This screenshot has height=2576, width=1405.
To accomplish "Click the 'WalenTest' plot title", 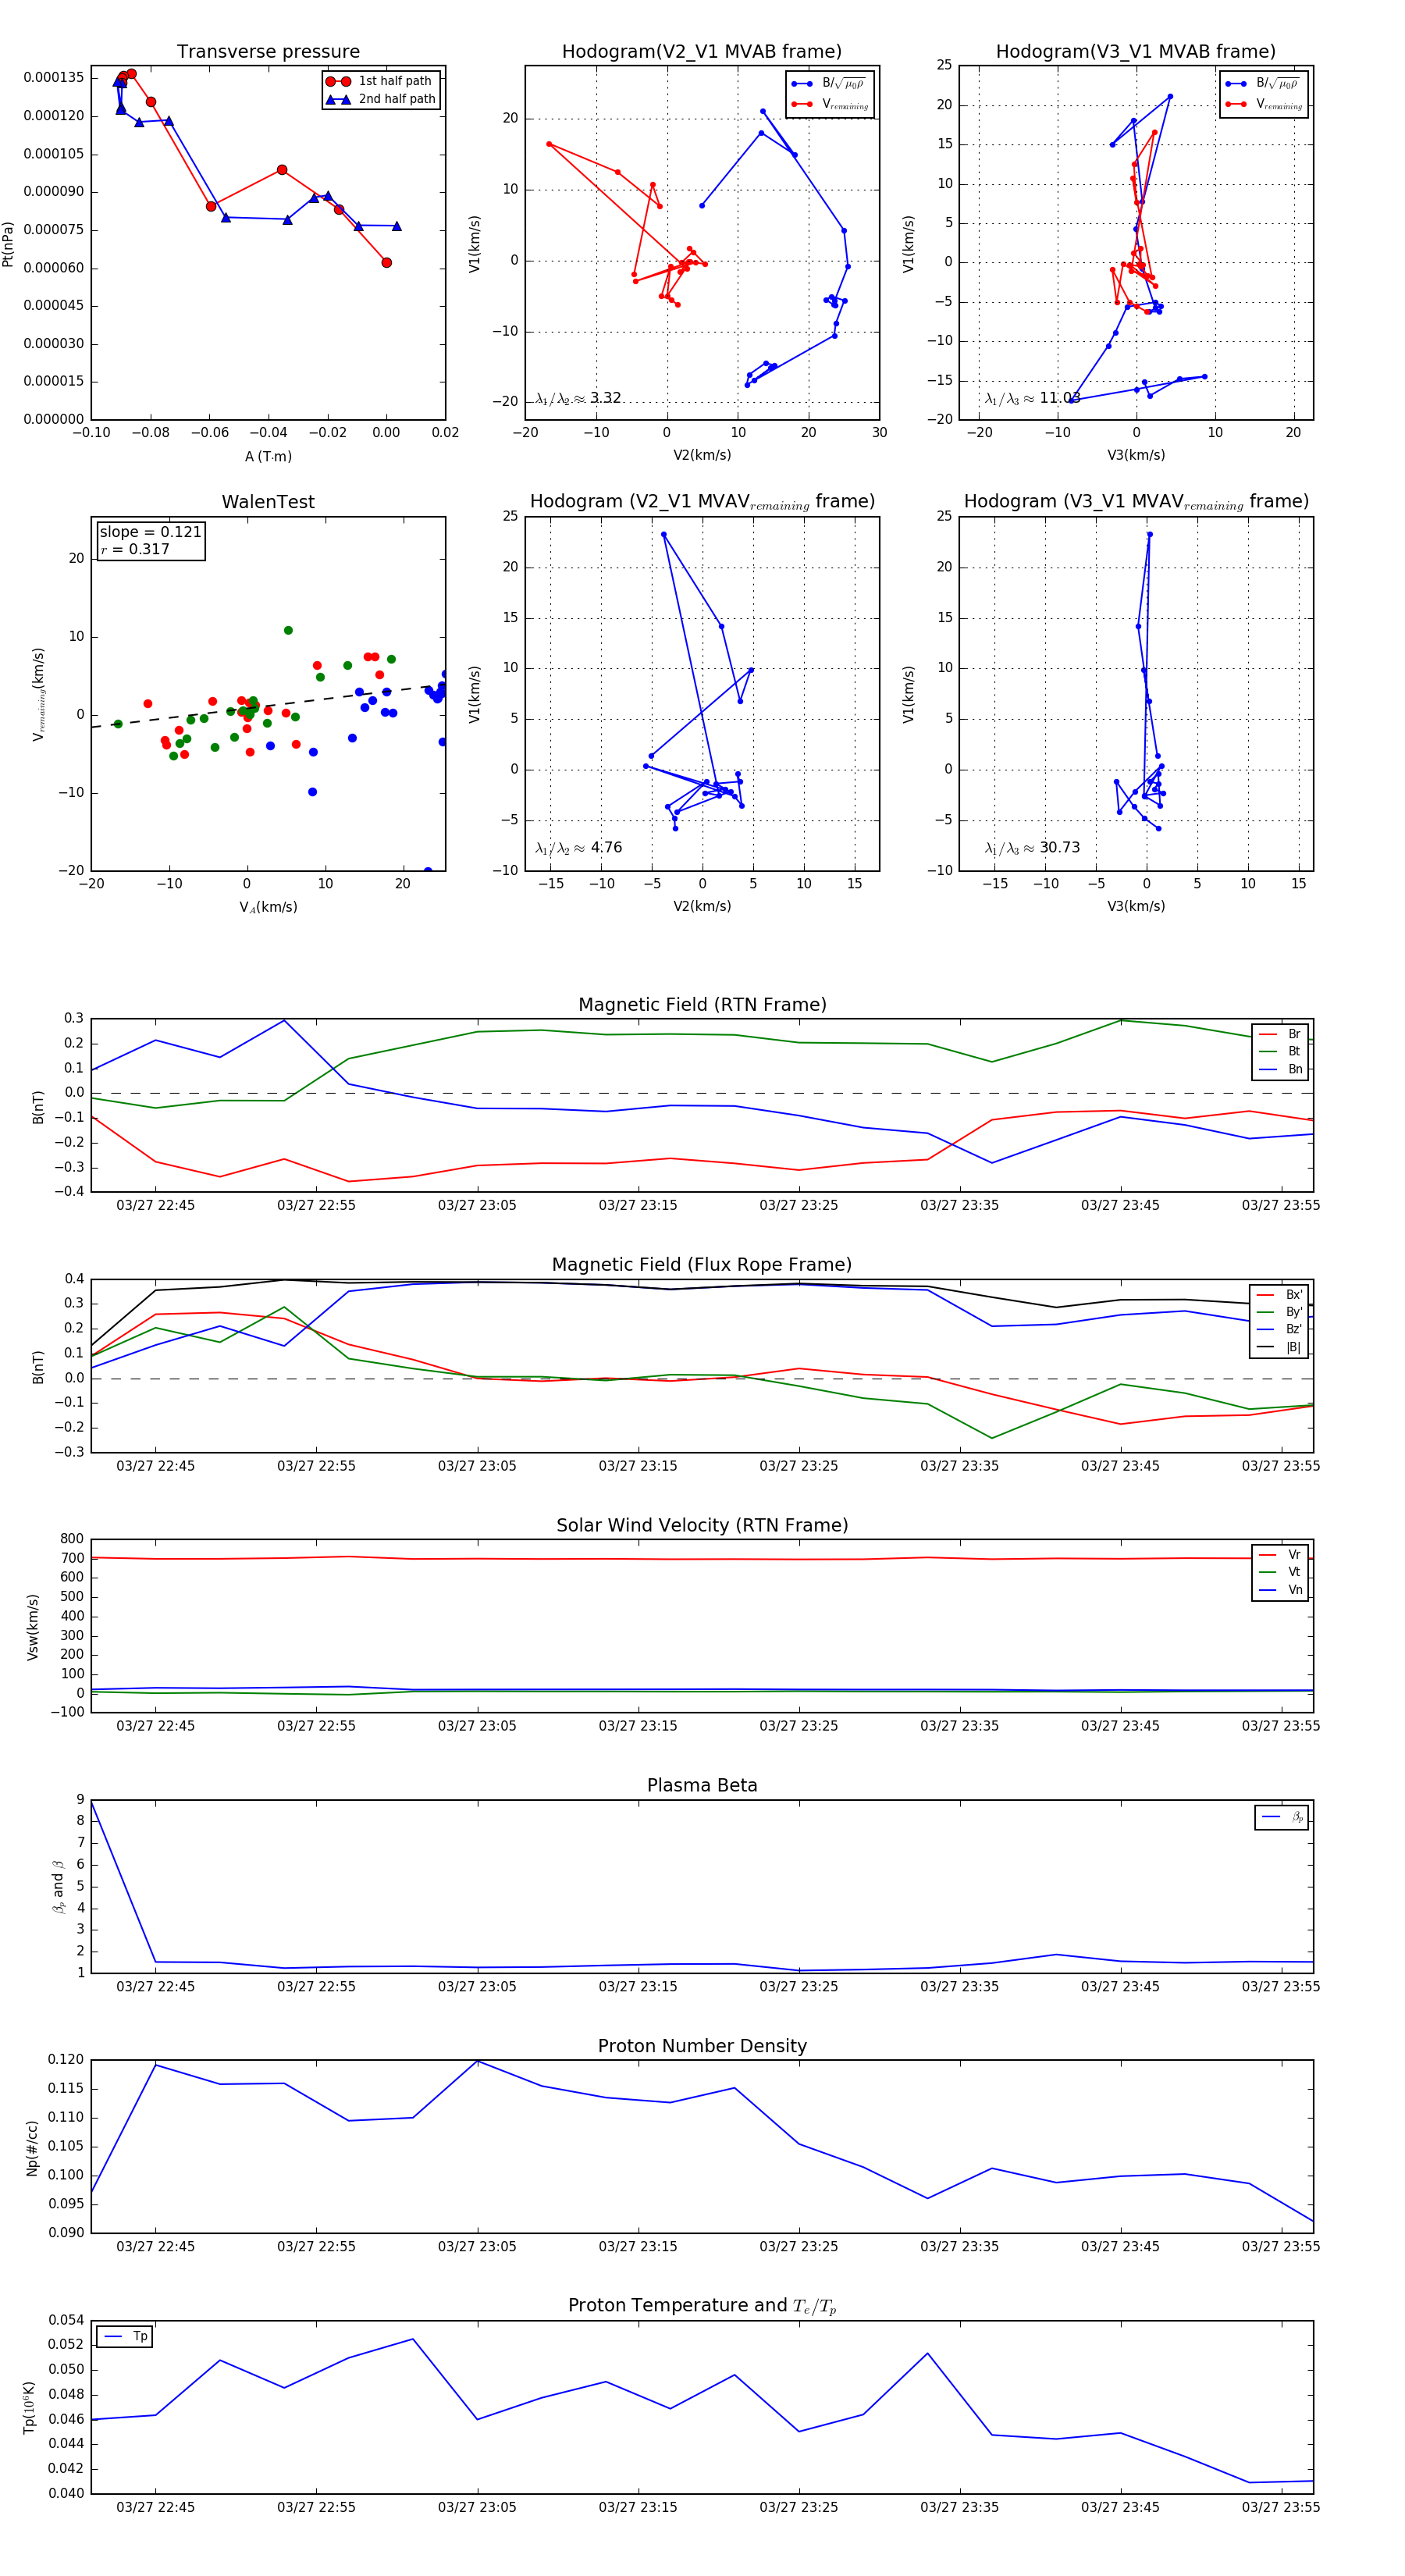I will (268, 502).
